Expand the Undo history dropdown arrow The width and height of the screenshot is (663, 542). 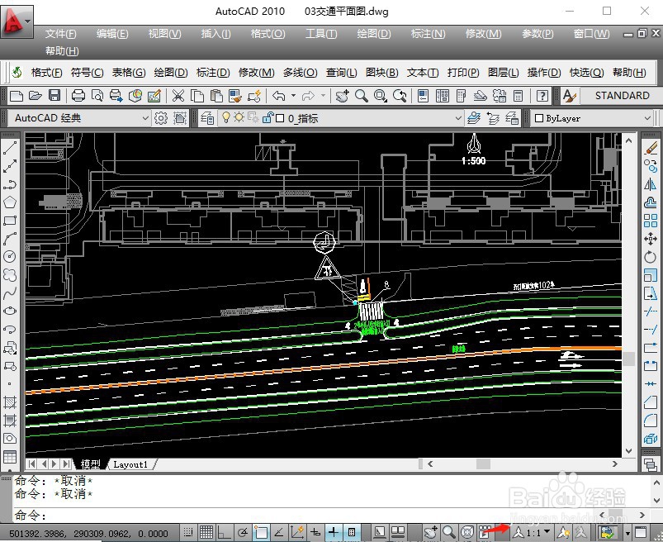point(293,96)
